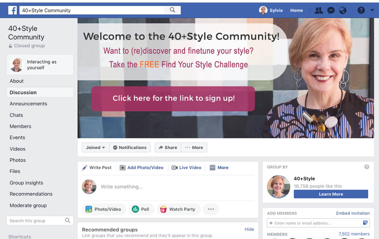Open Files in sidebar
Screen dimensions: 379x239
(x=15, y=171)
